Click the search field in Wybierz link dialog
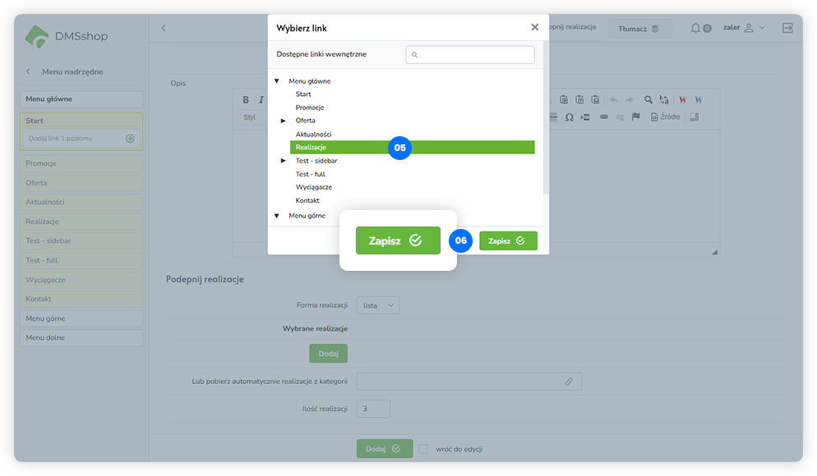This screenshot has width=817, height=476. click(x=470, y=55)
